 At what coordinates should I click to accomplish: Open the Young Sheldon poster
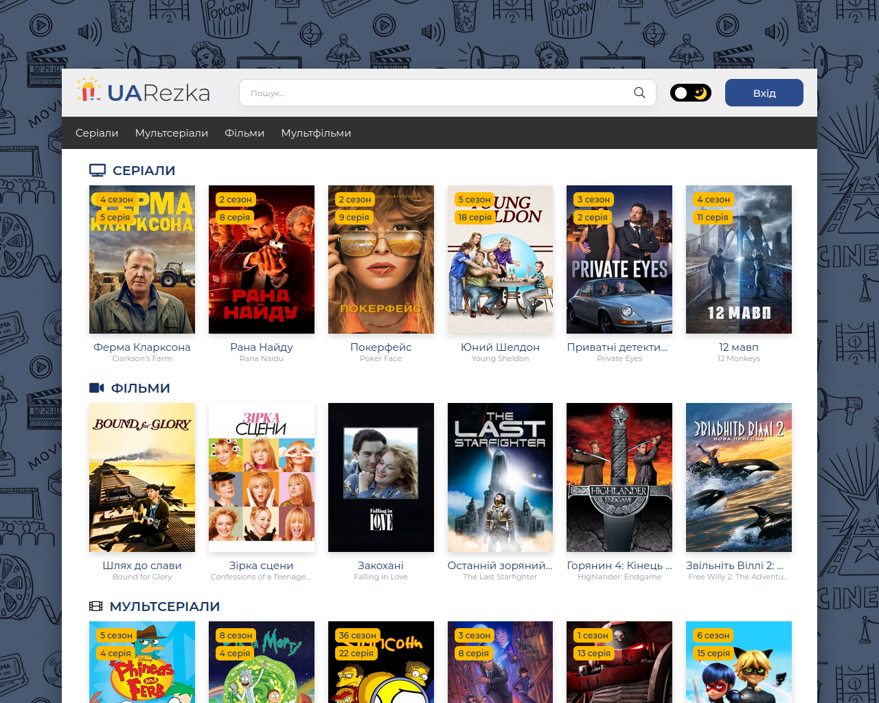tap(500, 260)
